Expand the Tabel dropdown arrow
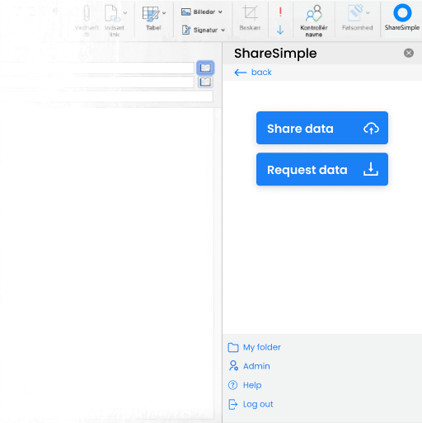This screenshot has height=423, width=422. [164, 13]
